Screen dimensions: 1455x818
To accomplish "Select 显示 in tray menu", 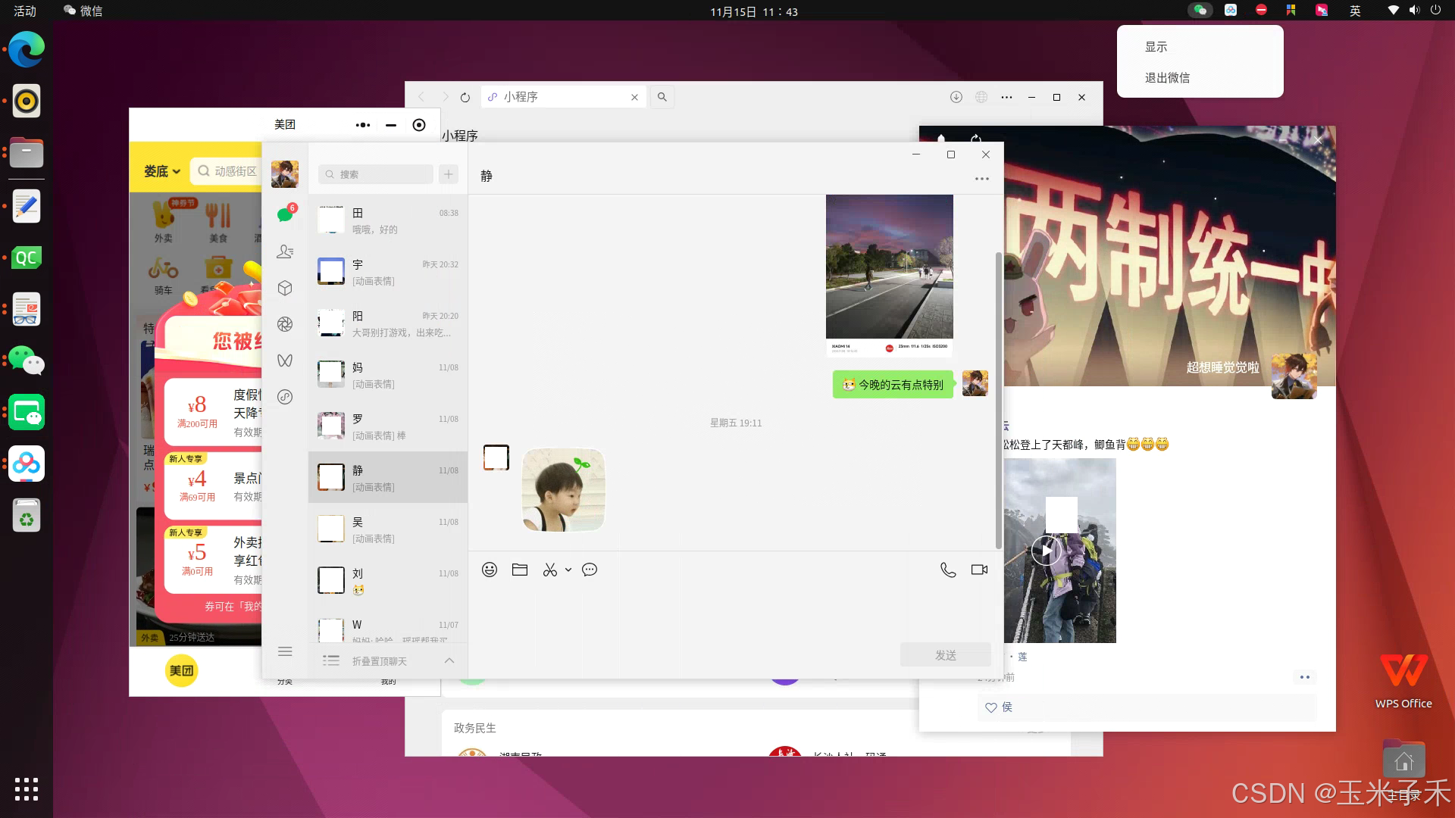I will click(1156, 47).
